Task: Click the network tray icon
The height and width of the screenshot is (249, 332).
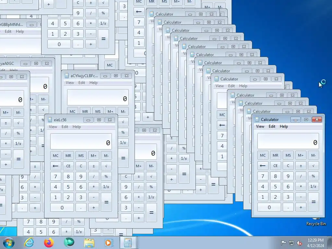Action: pos(291,243)
